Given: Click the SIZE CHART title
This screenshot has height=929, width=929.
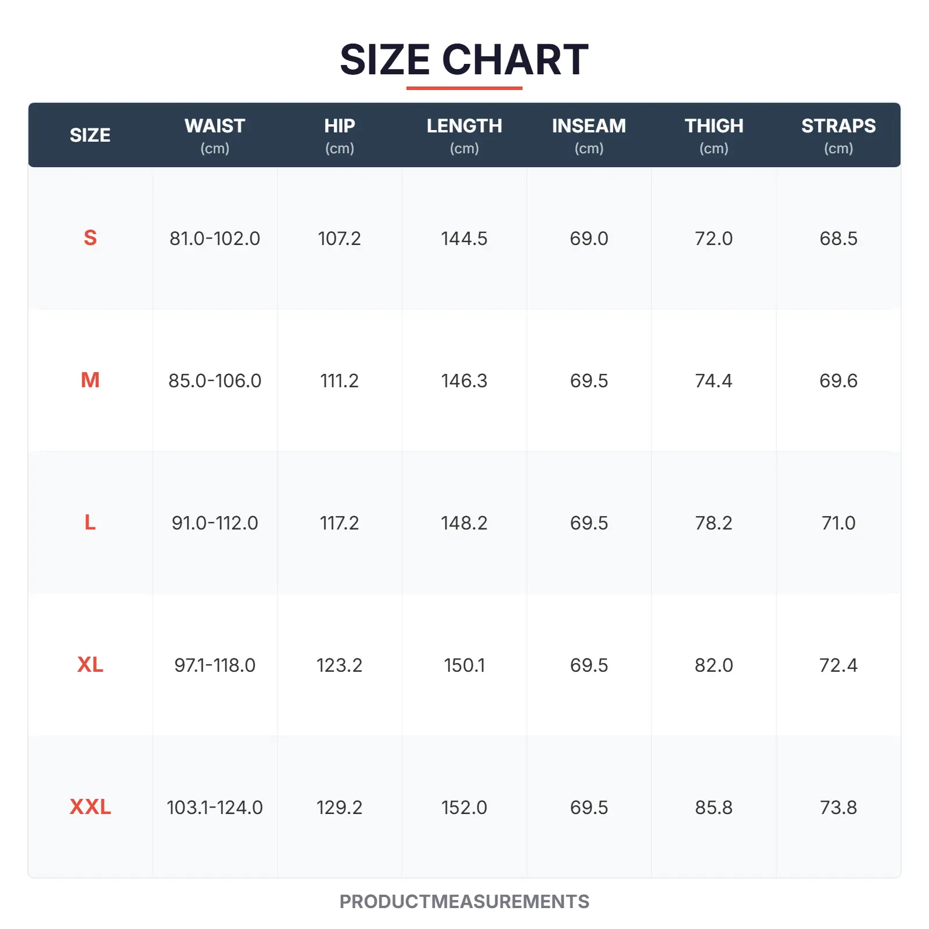Looking at the screenshot, I should click(464, 60).
